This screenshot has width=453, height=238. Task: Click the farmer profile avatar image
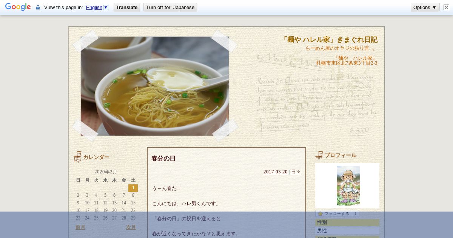(x=348, y=185)
